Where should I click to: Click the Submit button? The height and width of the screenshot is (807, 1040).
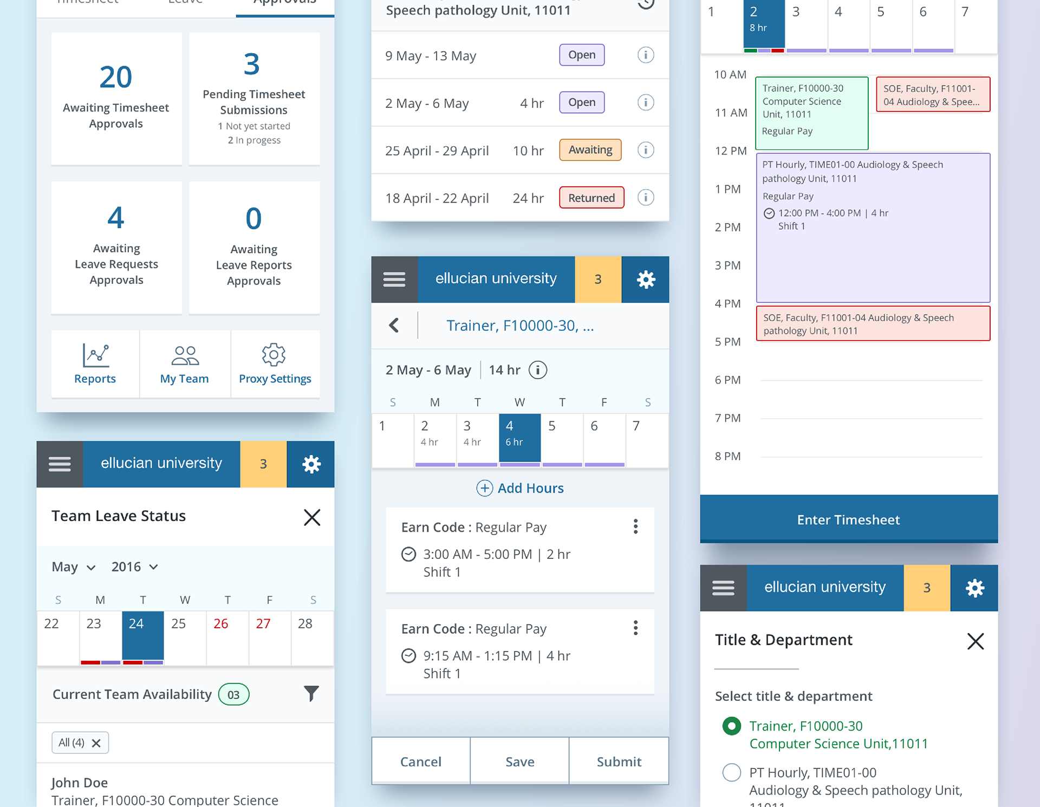click(619, 762)
